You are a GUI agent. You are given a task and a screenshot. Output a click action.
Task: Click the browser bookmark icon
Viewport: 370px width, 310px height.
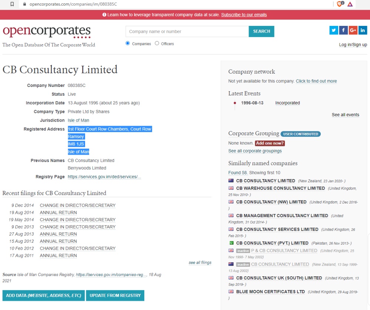point(12,4)
